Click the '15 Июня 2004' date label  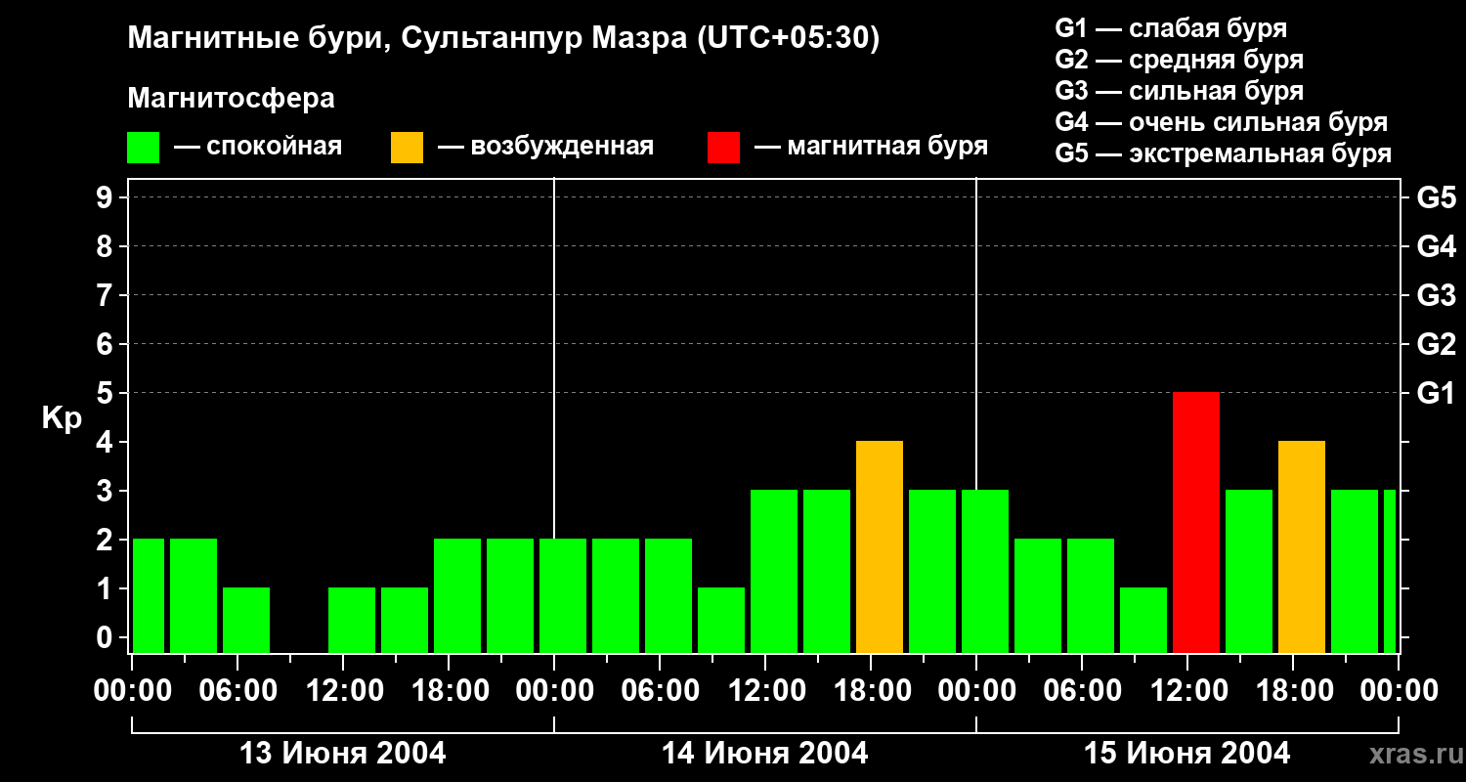(1187, 753)
